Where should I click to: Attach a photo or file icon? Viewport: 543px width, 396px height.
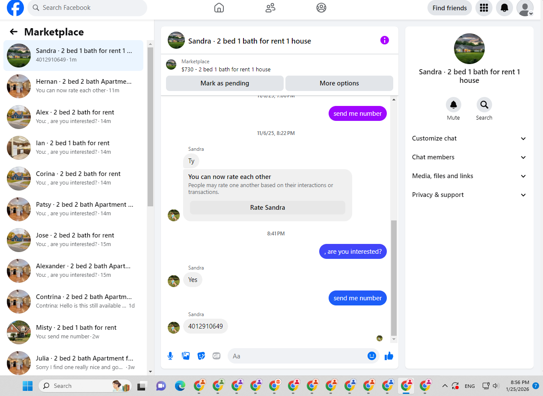[186, 356]
